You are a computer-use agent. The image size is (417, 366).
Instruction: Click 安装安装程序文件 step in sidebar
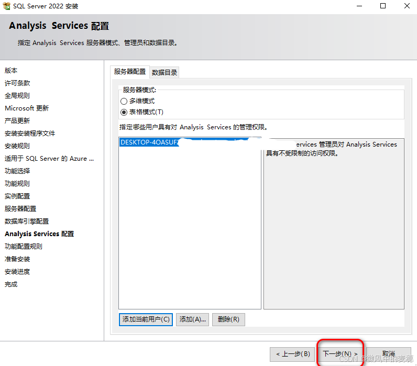30,134
